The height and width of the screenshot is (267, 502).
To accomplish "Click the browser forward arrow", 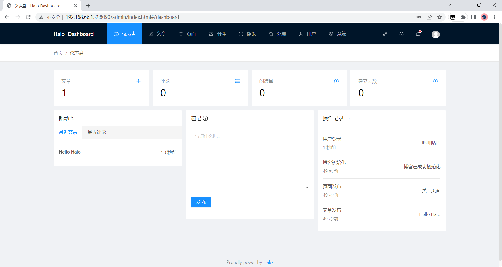I will (18, 17).
